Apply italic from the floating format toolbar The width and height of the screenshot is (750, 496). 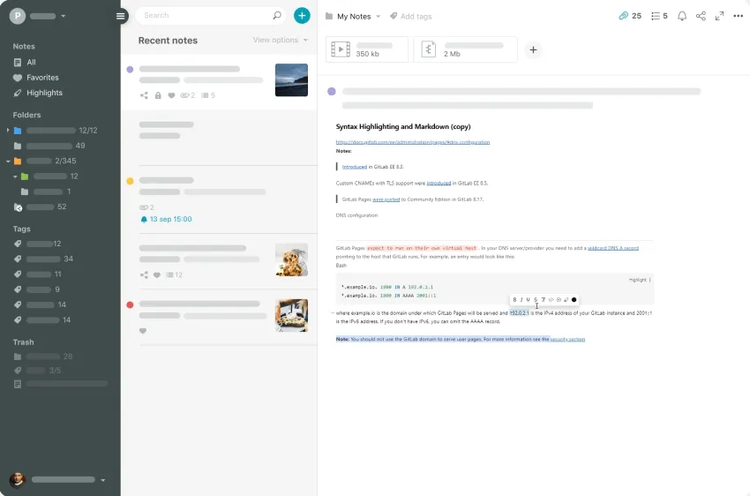[521, 300]
